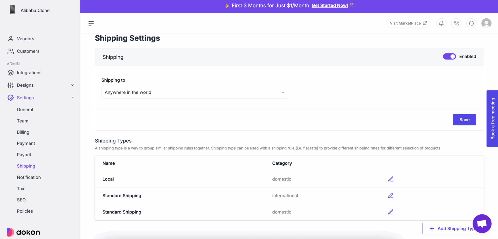Go to Policies settings
Screen dimensions: 498x239
coord(25,211)
